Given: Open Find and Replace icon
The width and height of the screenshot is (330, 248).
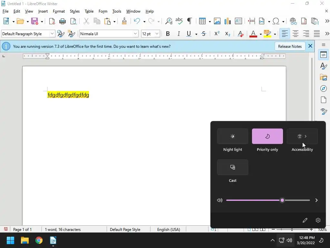Looking at the screenshot, I should point(169,21).
